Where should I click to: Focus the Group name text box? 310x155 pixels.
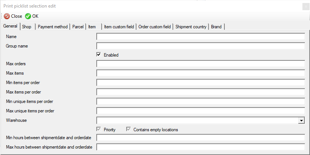pyautogui.click(x=201, y=46)
